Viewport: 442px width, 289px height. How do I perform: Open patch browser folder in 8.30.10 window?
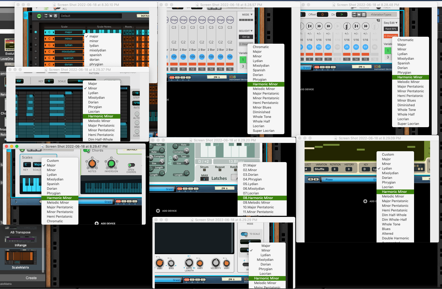tap(51, 16)
